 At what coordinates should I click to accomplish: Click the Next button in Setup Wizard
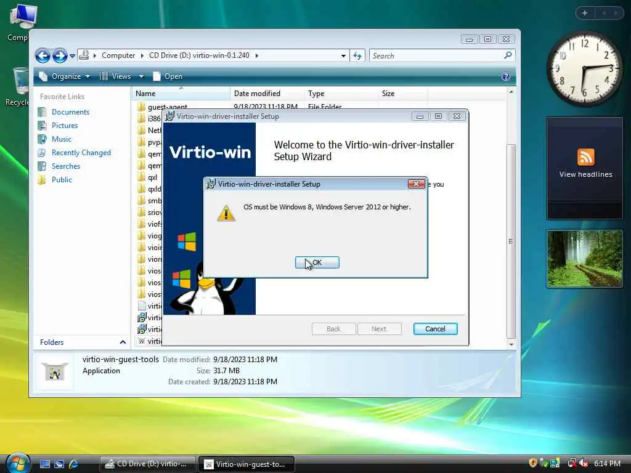click(x=379, y=329)
